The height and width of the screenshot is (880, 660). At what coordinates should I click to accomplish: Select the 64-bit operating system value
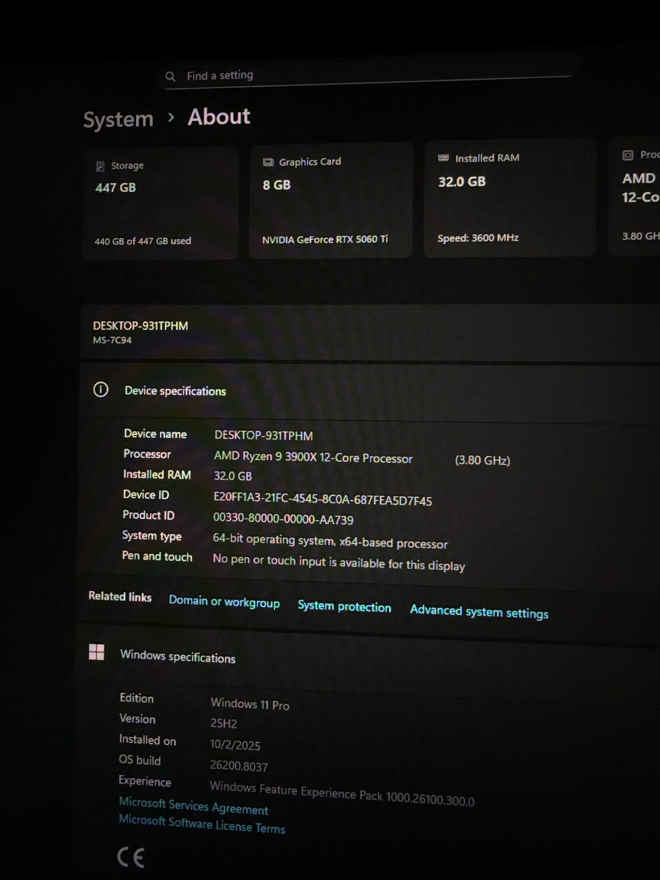[330, 541]
